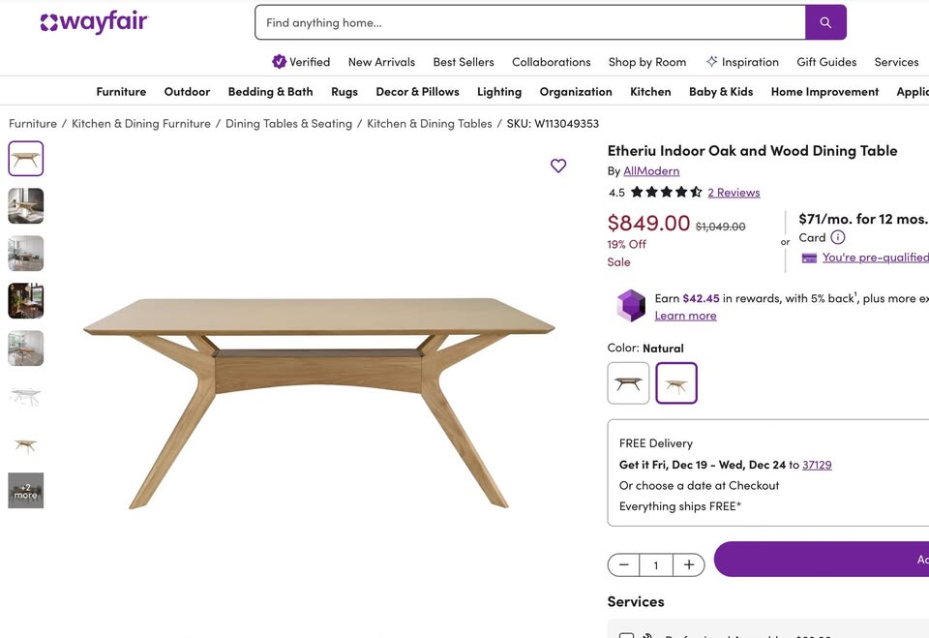This screenshot has width=929, height=638.
Task: Add the table to favorites via heart icon
Action: point(558,166)
